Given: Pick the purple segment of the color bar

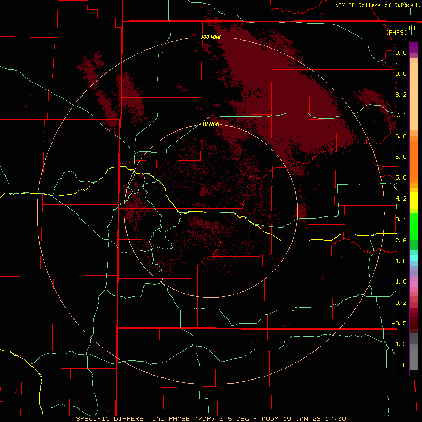Looking at the screenshot, I should (x=414, y=47).
